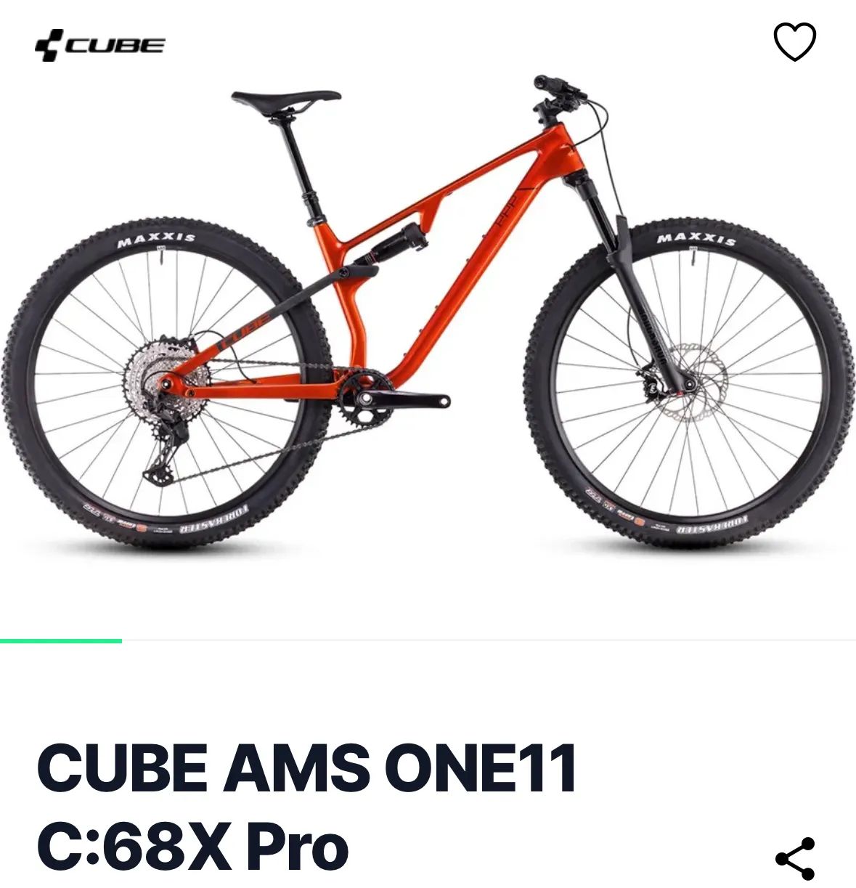Click the green image carousel progress segment
Image resolution: width=856 pixels, height=888 pixels.
click(x=61, y=640)
